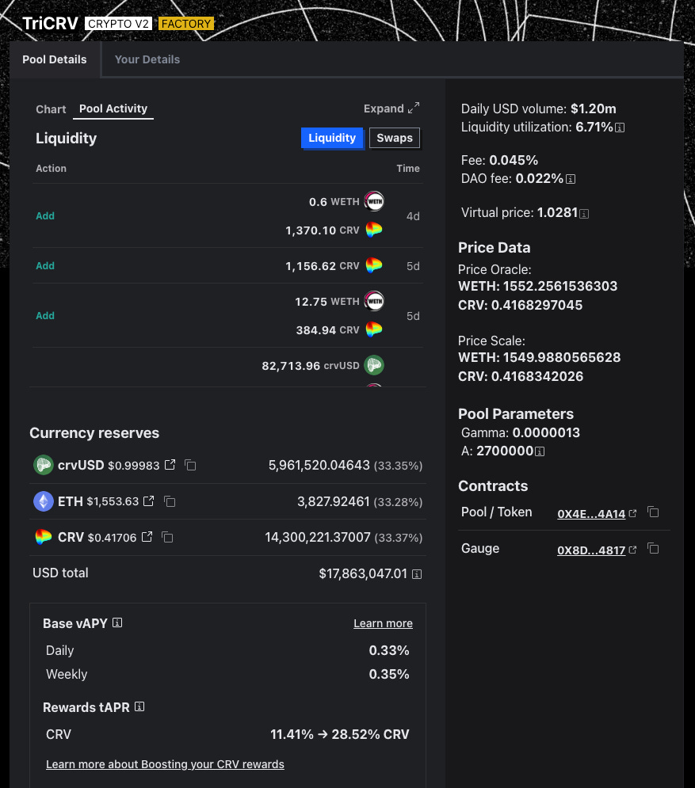
Task: Click crvUSD reserve 5,961,520.04643
Action: pyautogui.click(x=319, y=465)
